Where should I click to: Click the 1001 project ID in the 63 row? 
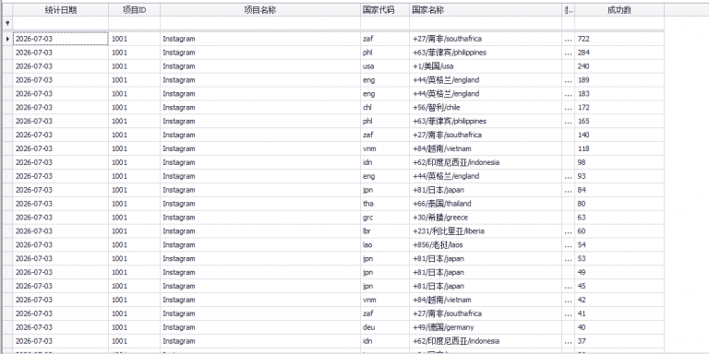134,218
